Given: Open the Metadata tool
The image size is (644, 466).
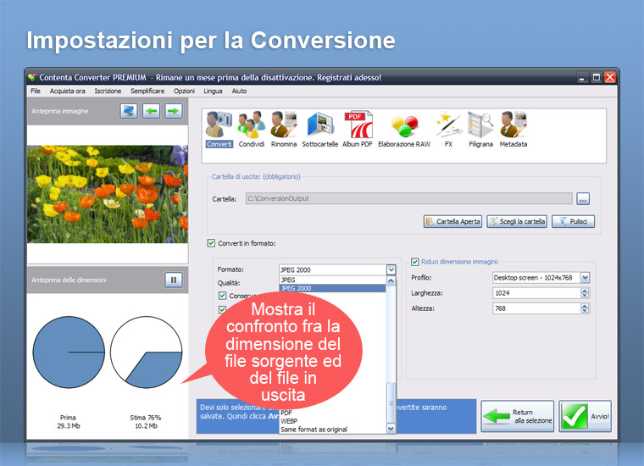Looking at the screenshot, I should (x=514, y=129).
